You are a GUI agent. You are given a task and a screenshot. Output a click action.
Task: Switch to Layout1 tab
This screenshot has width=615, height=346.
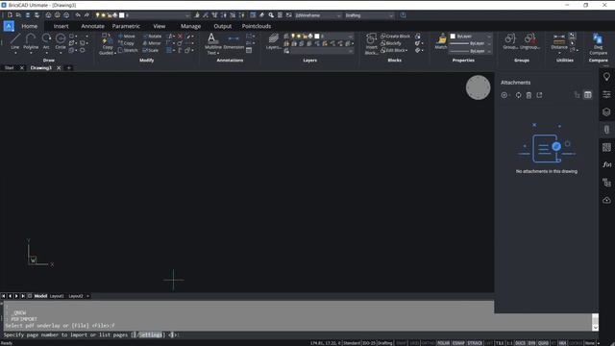coord(57,296)
